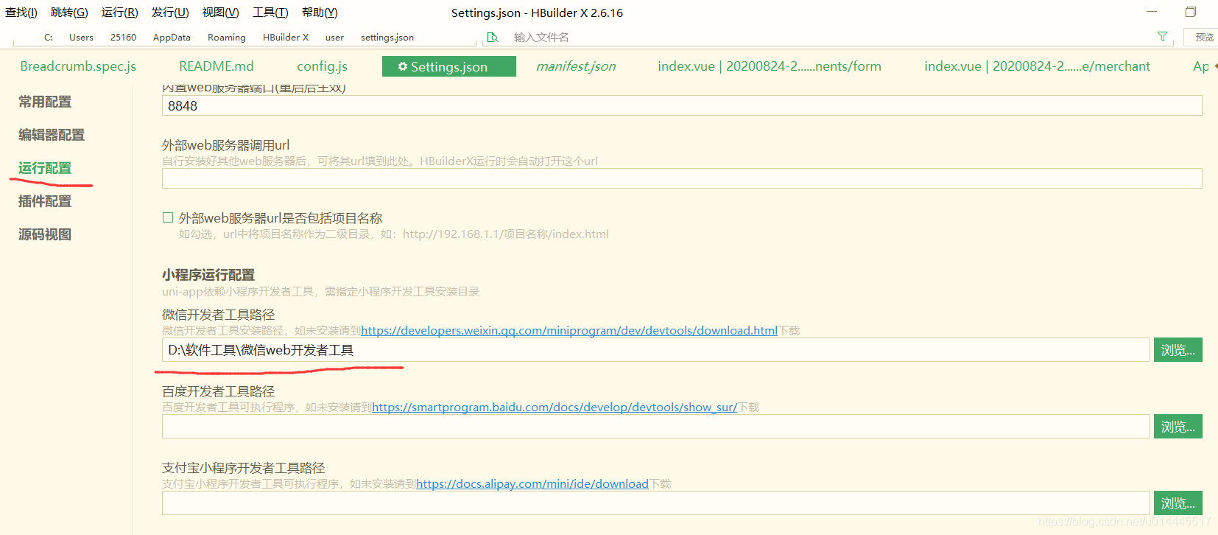
Task: Click the user breadcrumb segment
Action: coord(334,37)
